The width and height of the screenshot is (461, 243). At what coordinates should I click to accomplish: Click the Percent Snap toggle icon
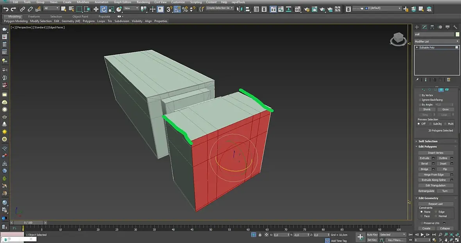point(184,9)
